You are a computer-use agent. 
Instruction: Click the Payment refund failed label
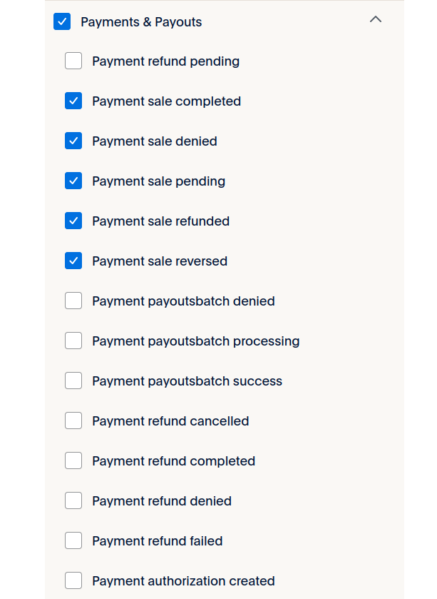(157, 541)
